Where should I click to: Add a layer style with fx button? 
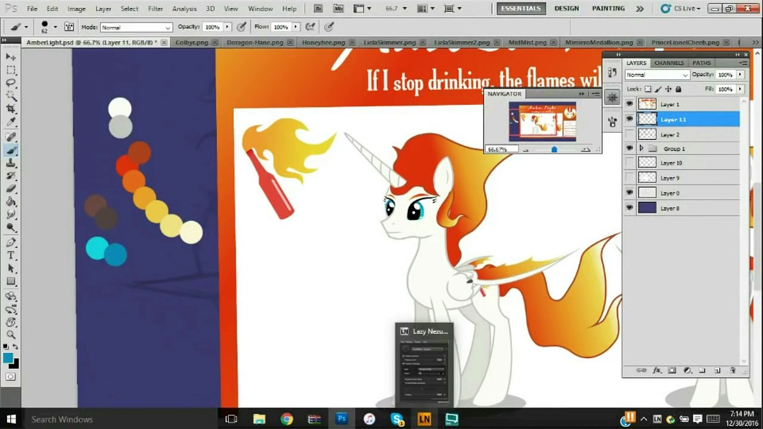(657, 370)
